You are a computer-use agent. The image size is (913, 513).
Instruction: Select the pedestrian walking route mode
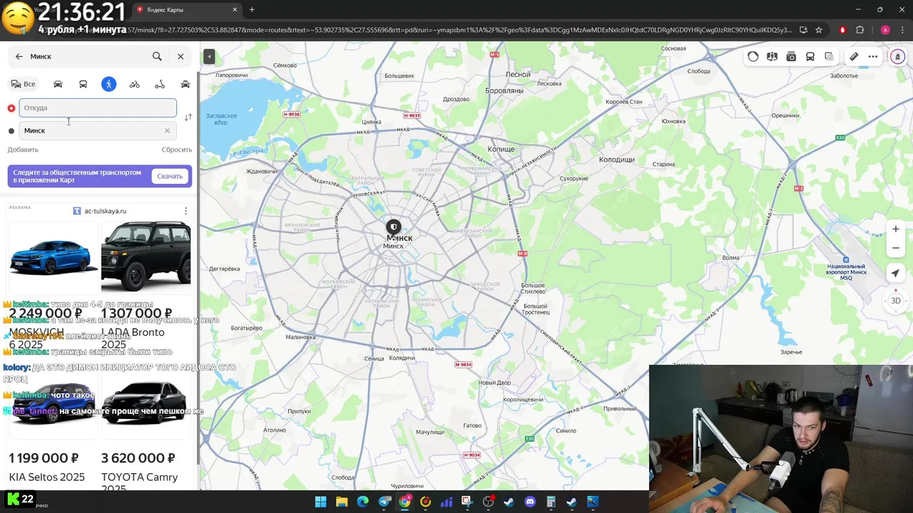[x=108, y=84]
